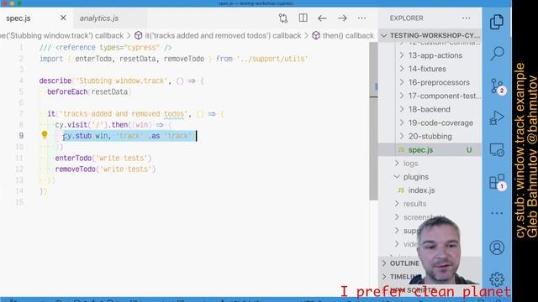Click the lightbulb code action on line 9
Image resolution: width=538 pixels, height=302 pixels.
(45, 134)
